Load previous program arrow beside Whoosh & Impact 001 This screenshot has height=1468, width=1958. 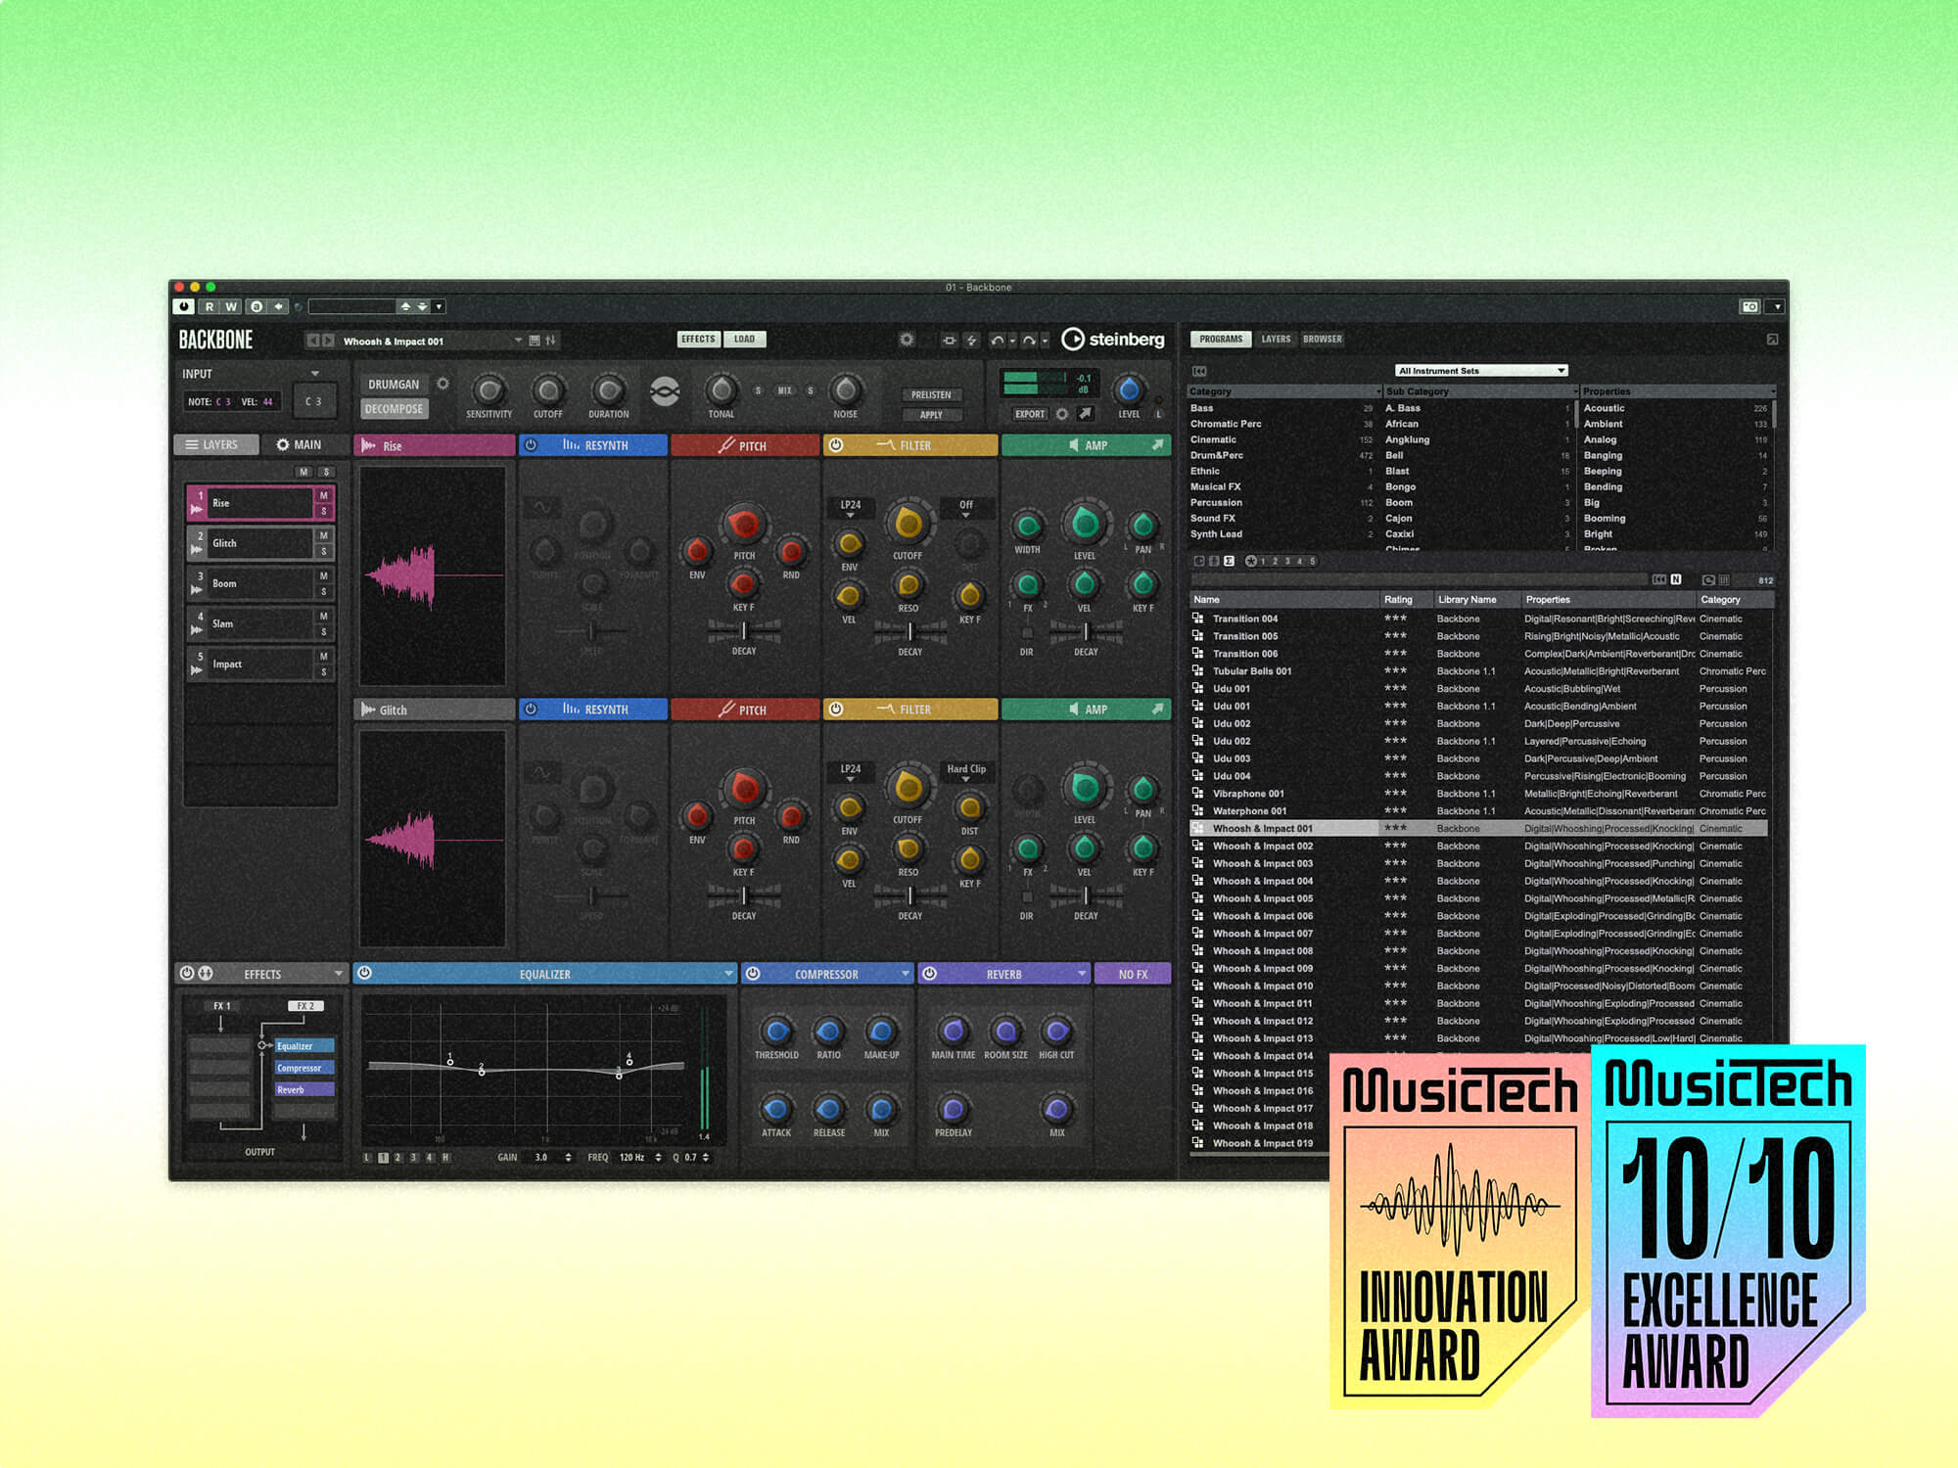click(x=312, y=341)
